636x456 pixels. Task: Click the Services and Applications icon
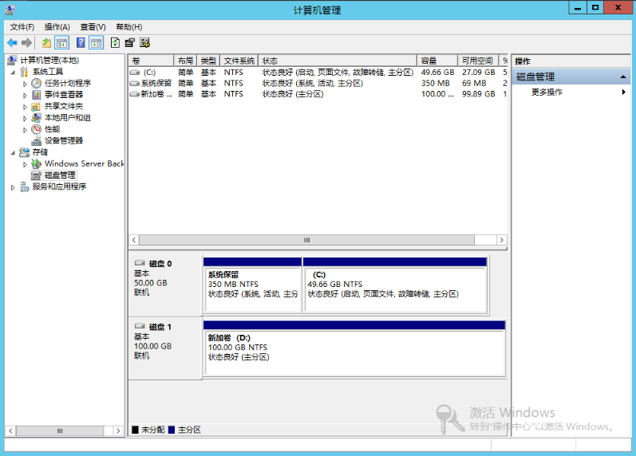point(24,187)
